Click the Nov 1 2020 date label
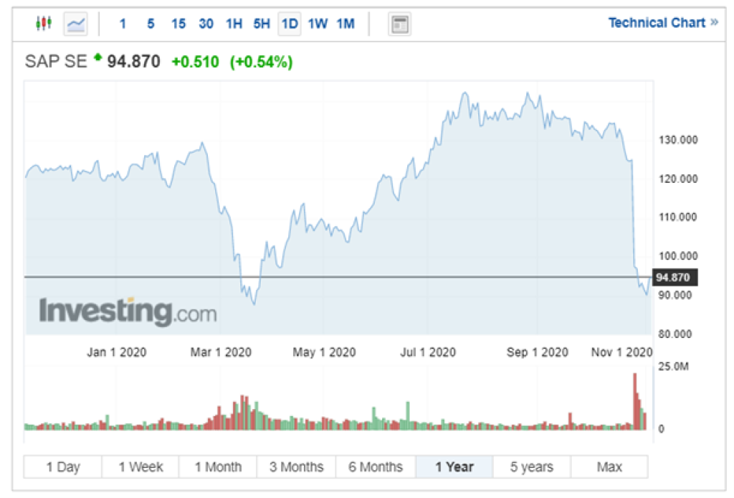This screenshot has height=498, width=734. (x=621, y=352)
